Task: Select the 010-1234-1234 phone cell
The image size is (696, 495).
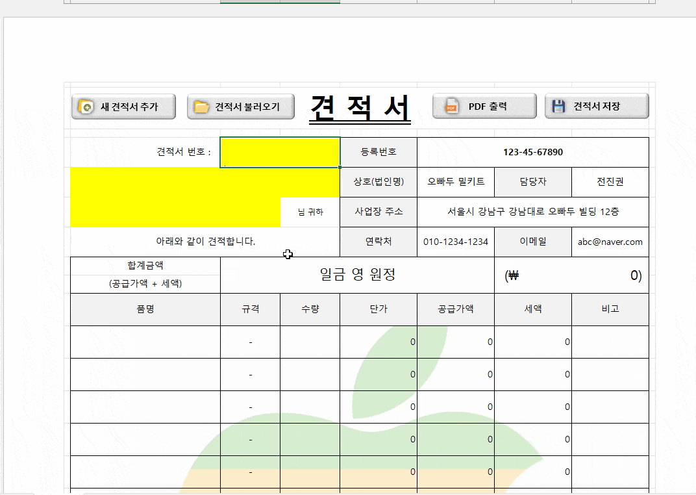Action: point(456,242)
